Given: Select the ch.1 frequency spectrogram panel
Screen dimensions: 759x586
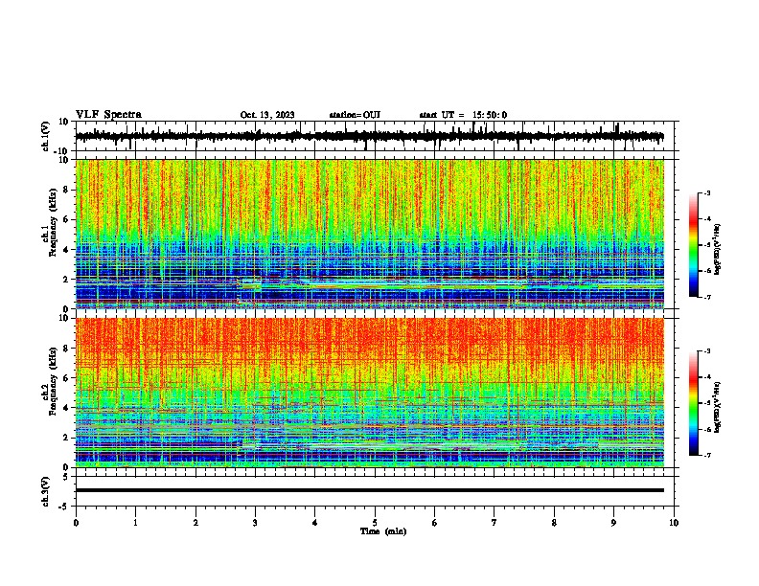Looking at the screenshot, I should click(x=369, y=234).
